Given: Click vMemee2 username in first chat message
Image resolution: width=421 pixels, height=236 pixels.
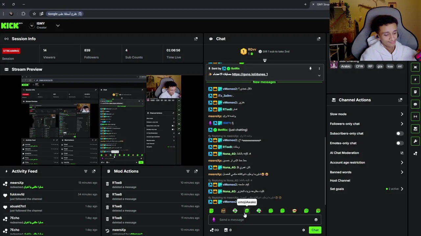Looking at the screenshot, I should point(230,89).
